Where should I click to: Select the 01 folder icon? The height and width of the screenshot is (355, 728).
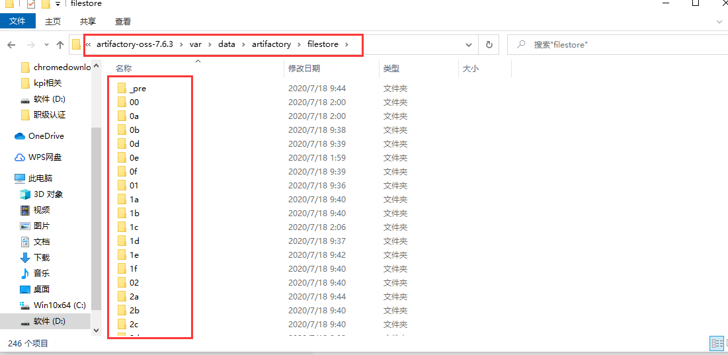[122, 186]
